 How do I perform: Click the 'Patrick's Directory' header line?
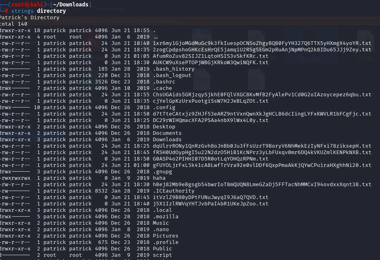coord(29,18)
